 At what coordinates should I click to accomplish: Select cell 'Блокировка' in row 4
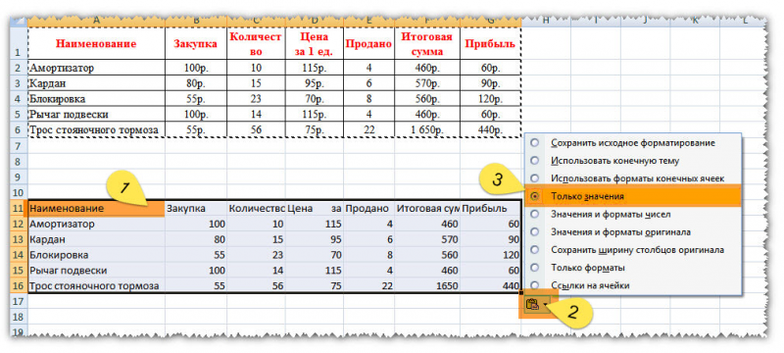tap(96, 99)
